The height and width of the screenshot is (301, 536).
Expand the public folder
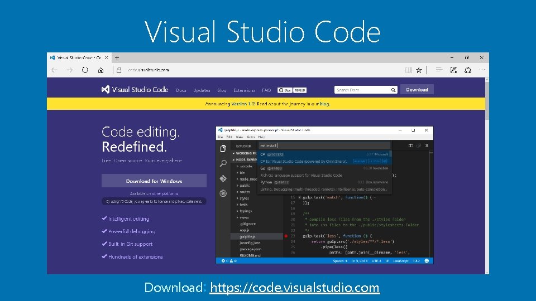coord(243,185)
